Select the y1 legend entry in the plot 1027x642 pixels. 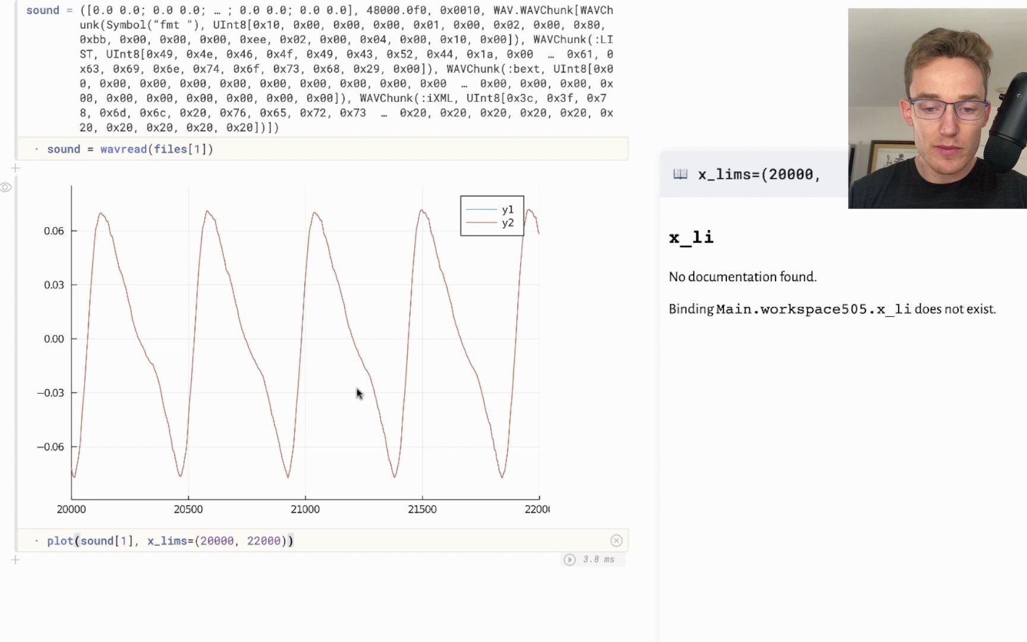click(x=491, y=209)
